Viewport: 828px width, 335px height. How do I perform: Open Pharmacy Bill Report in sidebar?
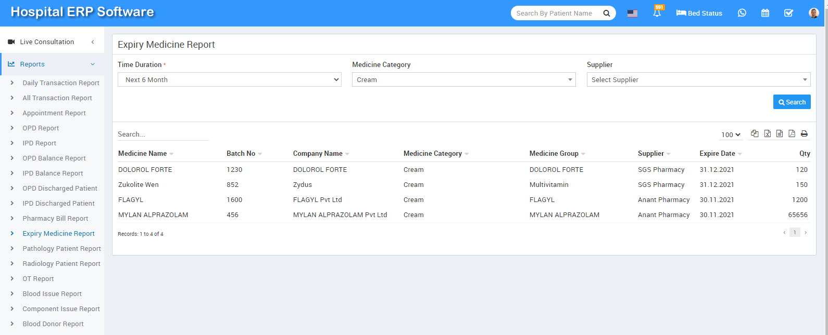[x=55, y=219]
